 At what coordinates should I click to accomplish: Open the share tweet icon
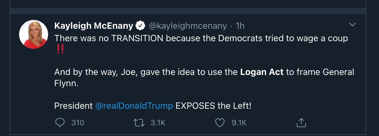point(301,122)
